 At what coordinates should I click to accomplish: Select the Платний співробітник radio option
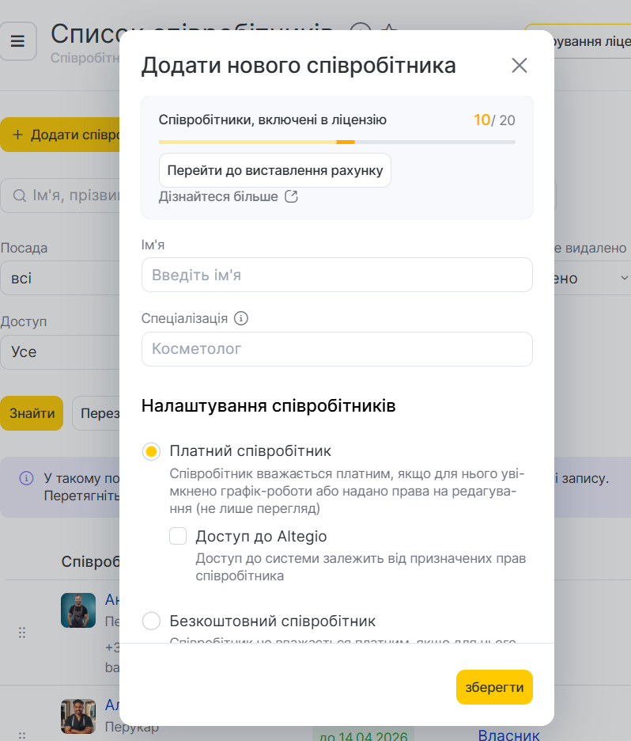(x=152, y=451)
